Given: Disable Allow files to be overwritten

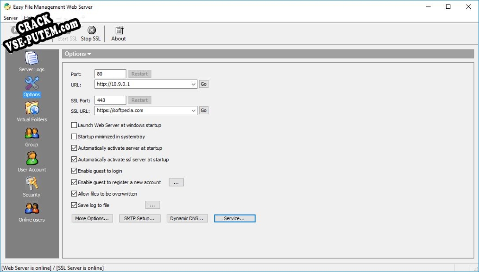Looking at the screenshot, I should 74,194.
